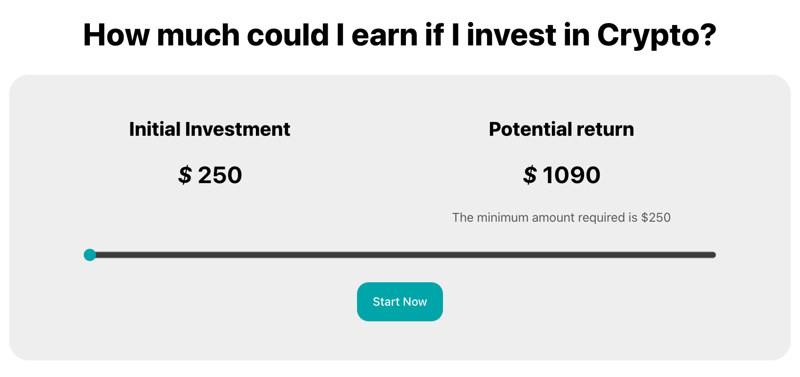Click the right end of the slider track

(x=712, y=255)
